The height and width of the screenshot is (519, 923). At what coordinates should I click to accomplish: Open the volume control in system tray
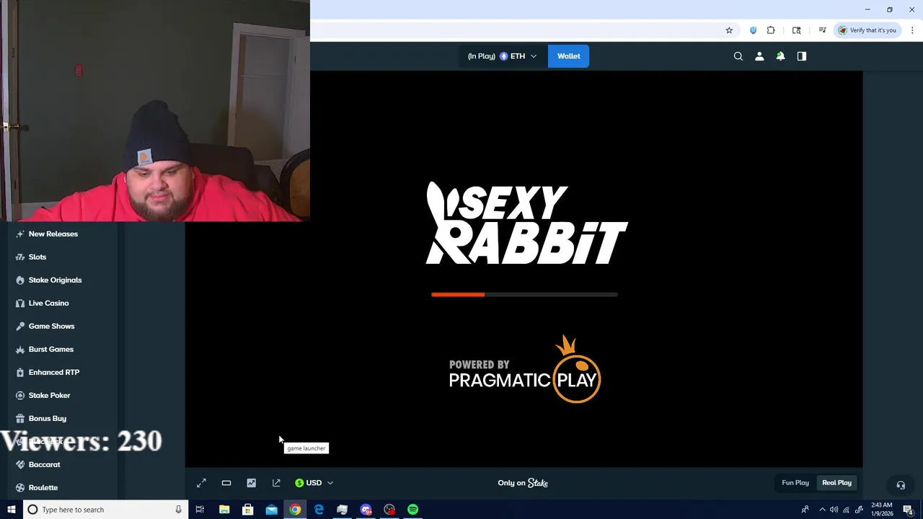point(834,510)
